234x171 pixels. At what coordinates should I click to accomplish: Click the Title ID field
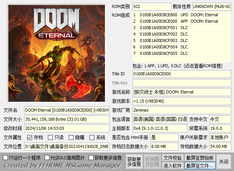(182, 74)
